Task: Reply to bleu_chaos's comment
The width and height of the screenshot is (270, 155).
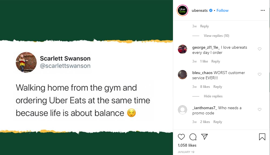Action: pyautogui.click(x=217, y=87)
